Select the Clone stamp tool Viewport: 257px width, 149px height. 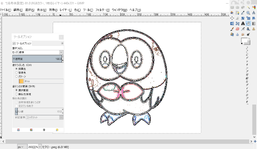point(254,29)
